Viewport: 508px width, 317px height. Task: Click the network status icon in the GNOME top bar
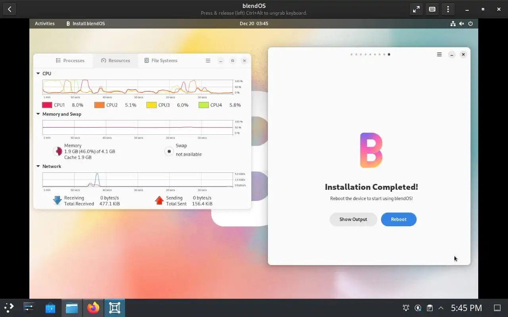click(x=453, y=24)
